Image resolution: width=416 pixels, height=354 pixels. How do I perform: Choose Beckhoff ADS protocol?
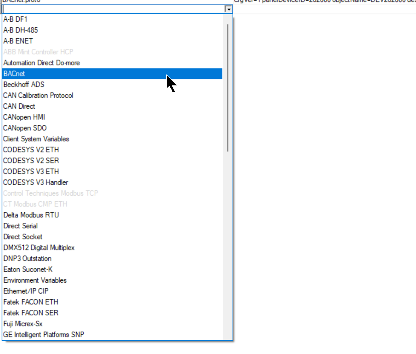pos(112,85)
